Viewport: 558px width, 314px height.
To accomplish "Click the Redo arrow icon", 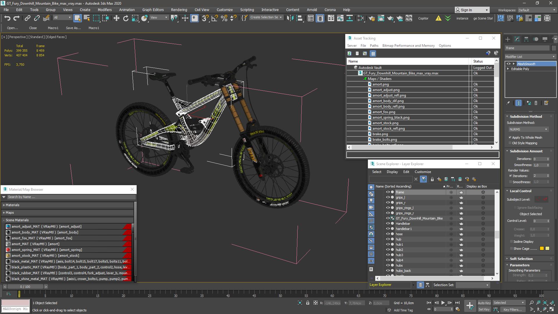I will (17, 18).
